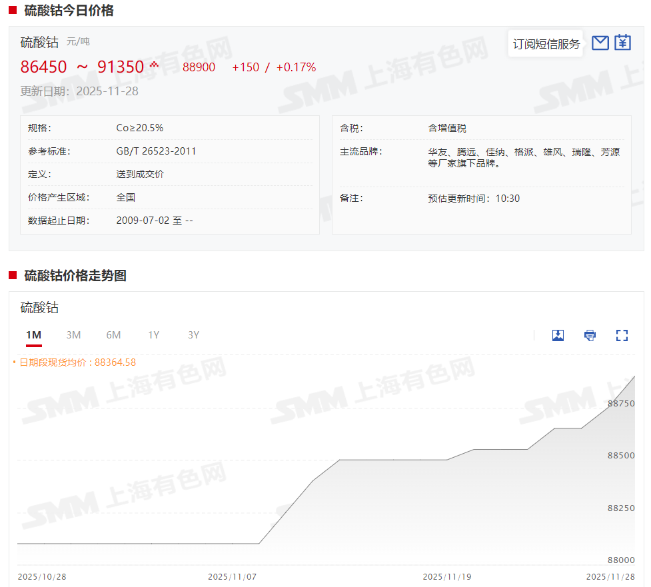Expand the chart to fullscreen
The image size is (651, 587).
click(622, 335)
